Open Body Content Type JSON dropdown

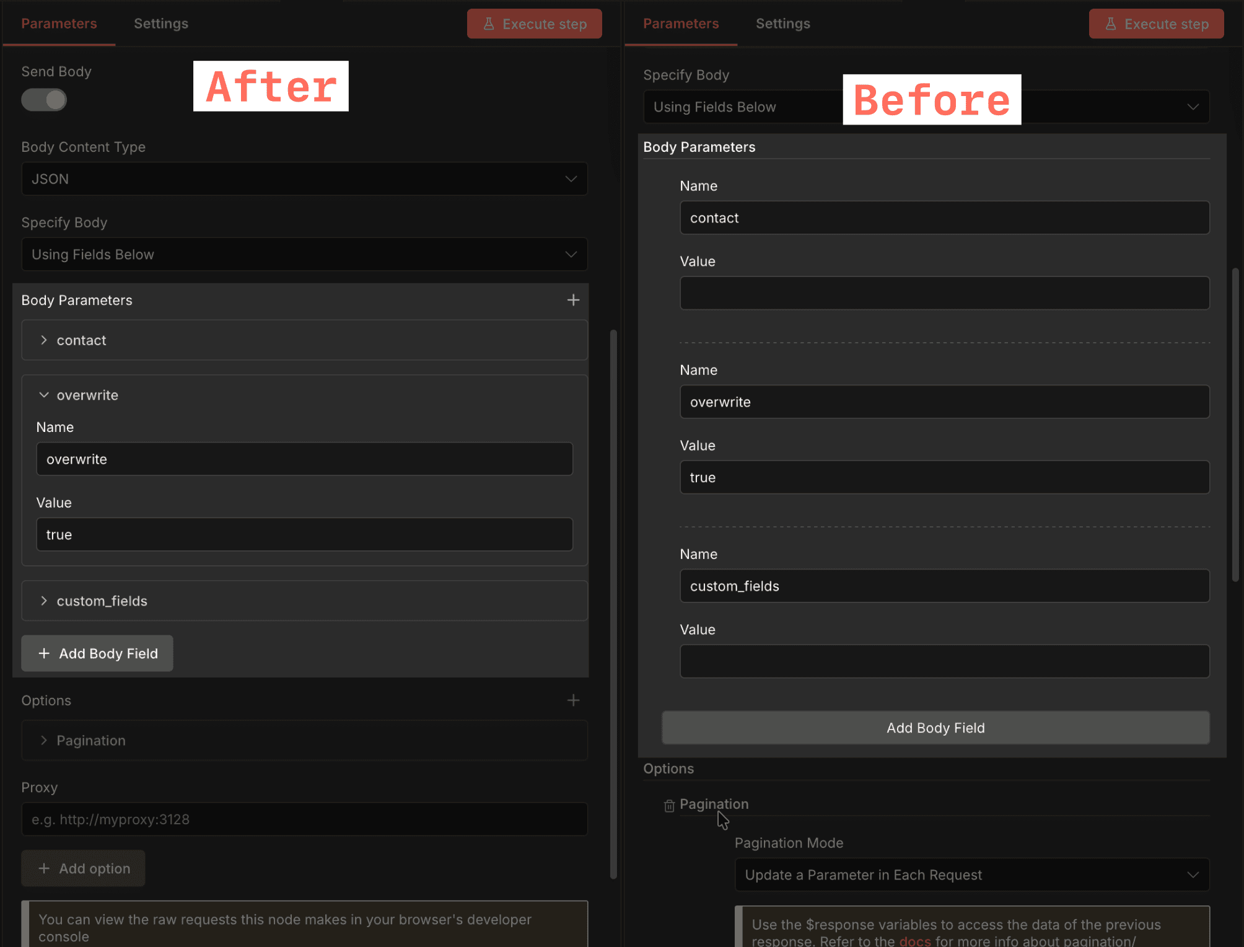tap(304, 179)
